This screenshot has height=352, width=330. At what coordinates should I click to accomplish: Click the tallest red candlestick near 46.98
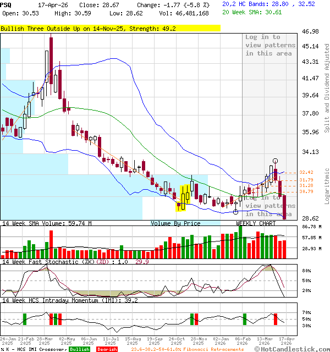coord(51,61)
